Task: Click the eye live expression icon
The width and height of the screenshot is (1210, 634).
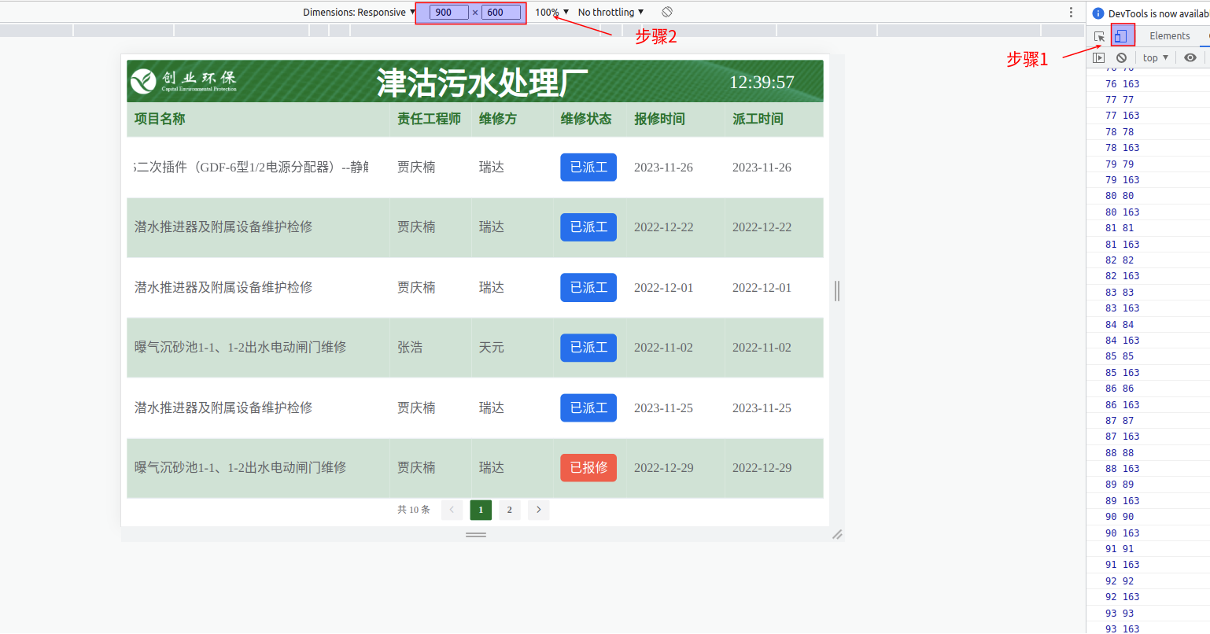Action: [1190, 57]
